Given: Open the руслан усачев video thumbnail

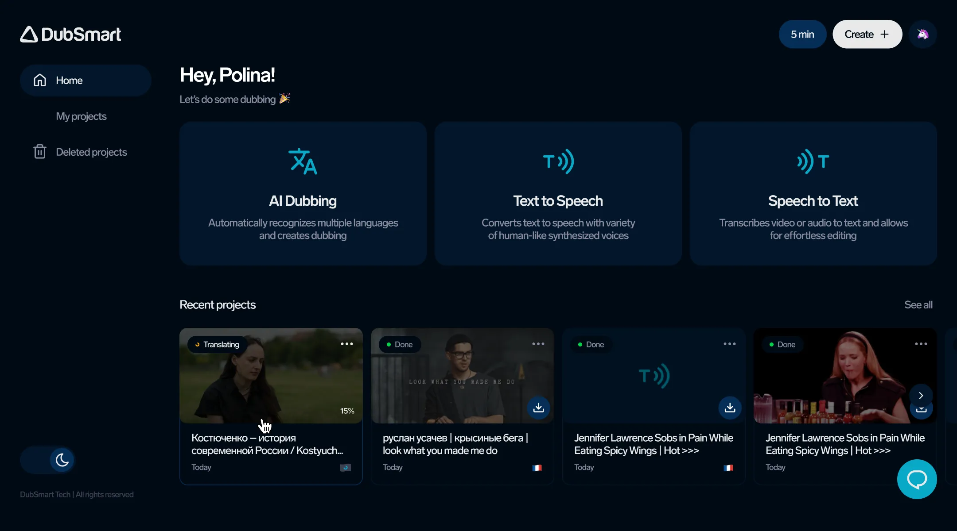Looking at the screenshot, I should pos(463,376).
